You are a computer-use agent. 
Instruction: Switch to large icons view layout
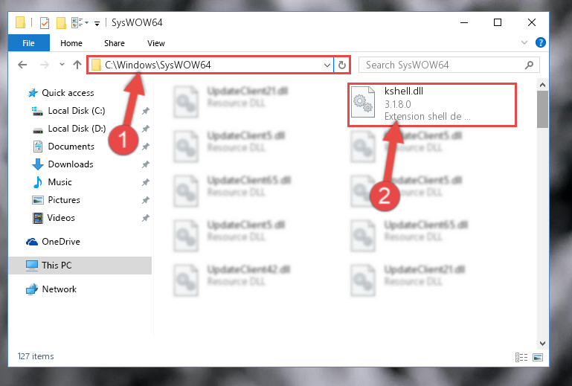(538, 357)
